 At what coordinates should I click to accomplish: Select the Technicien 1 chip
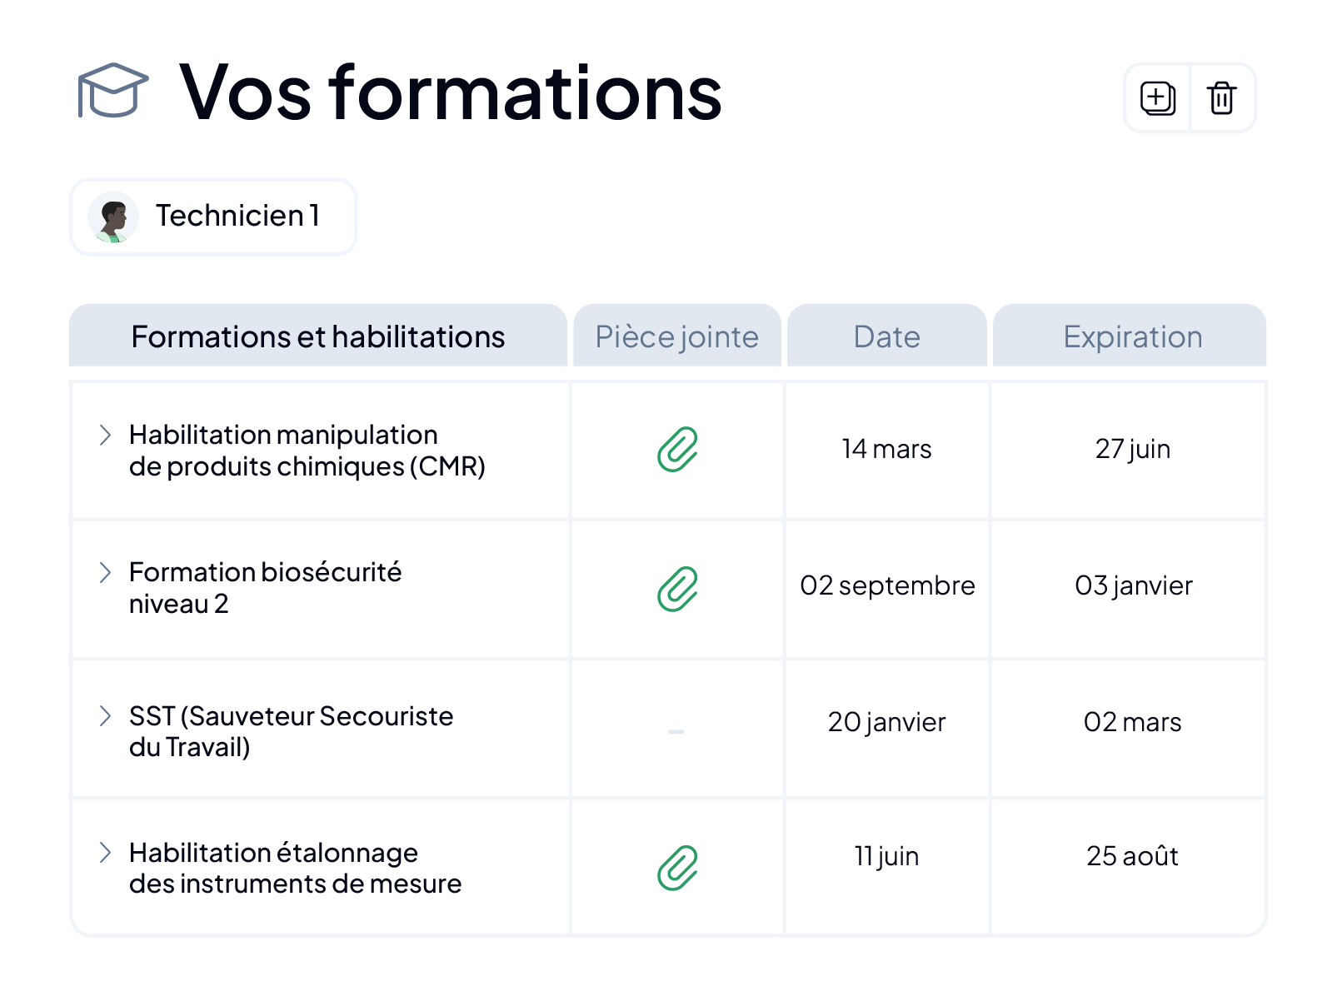point(213,217)
